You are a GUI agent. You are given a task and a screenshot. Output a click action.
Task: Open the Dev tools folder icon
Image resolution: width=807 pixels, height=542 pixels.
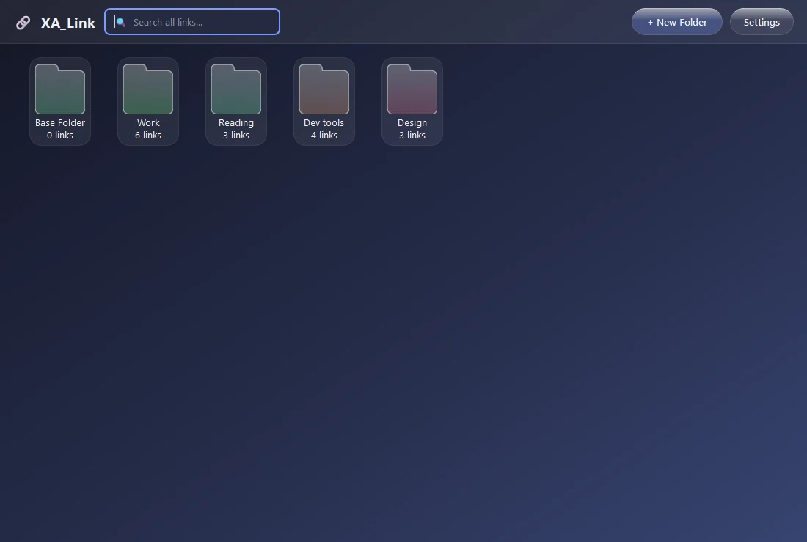pos(324,89)
